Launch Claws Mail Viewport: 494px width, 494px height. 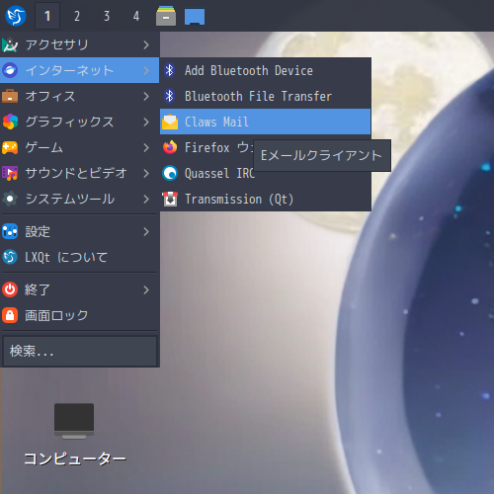point(266,122)
